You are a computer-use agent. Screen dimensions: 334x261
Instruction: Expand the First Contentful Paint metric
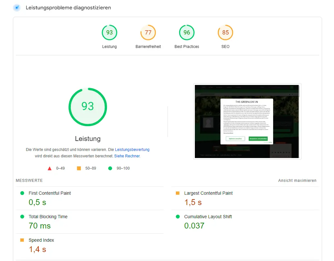(50, 193)
